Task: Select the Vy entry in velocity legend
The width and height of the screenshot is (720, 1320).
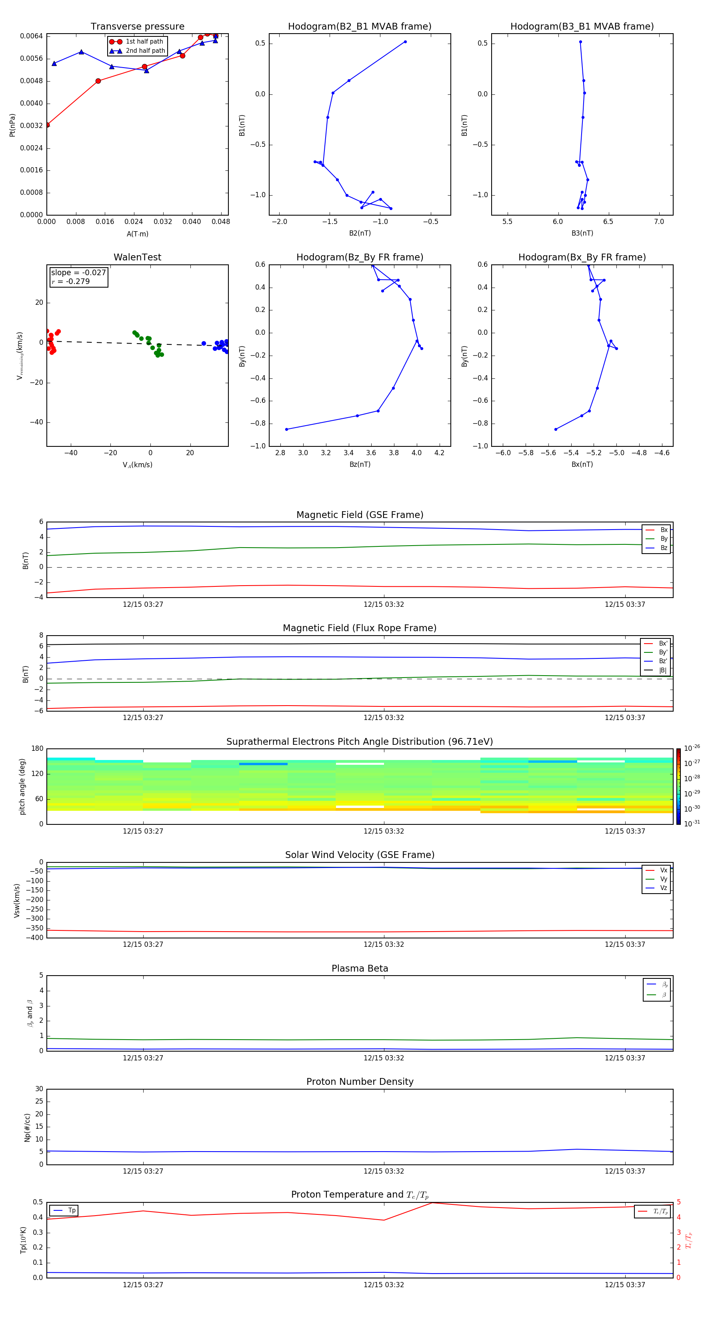Action: (656, 879)
